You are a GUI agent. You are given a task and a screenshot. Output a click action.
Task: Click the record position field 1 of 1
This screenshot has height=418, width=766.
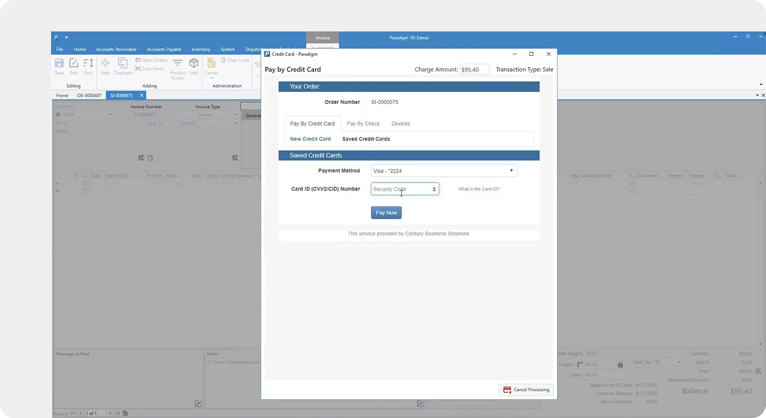[x=96, y=413]
